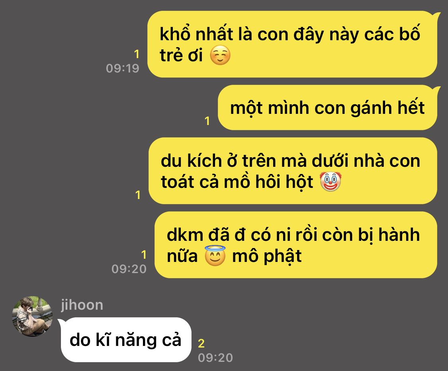Tap the jihoon sender name
The image size is (448, 371).
coord(82,305)
